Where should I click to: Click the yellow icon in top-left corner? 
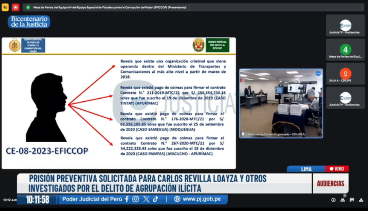pos(5,7)
